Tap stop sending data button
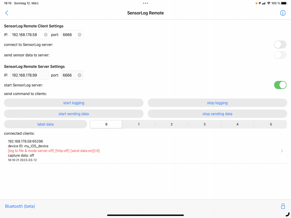Viewport: 291px width, 218px height. point(217,114)
